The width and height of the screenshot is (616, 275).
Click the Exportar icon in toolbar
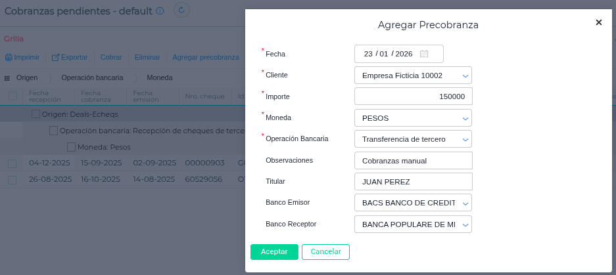[x=56, y=57]
